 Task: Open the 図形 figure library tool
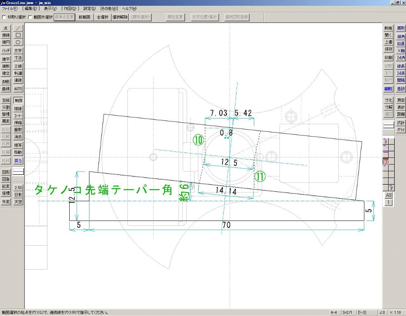pos(6,172)
